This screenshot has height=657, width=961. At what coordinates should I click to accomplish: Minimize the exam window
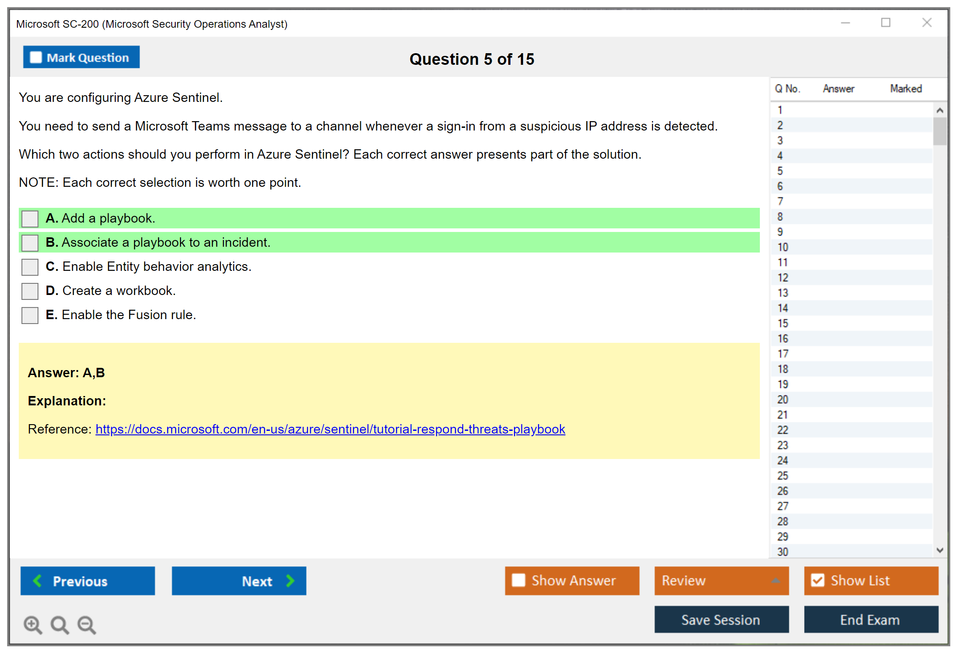[x=845, y=23]
